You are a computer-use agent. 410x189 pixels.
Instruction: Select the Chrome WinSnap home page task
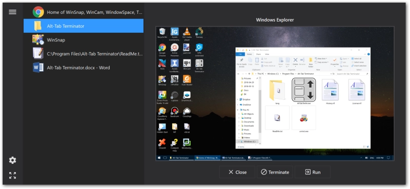[84, 12]
